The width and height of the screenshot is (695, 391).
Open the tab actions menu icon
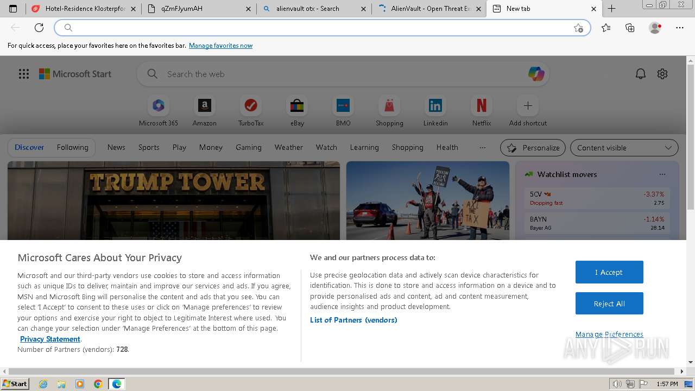click(x=13, y=9)
